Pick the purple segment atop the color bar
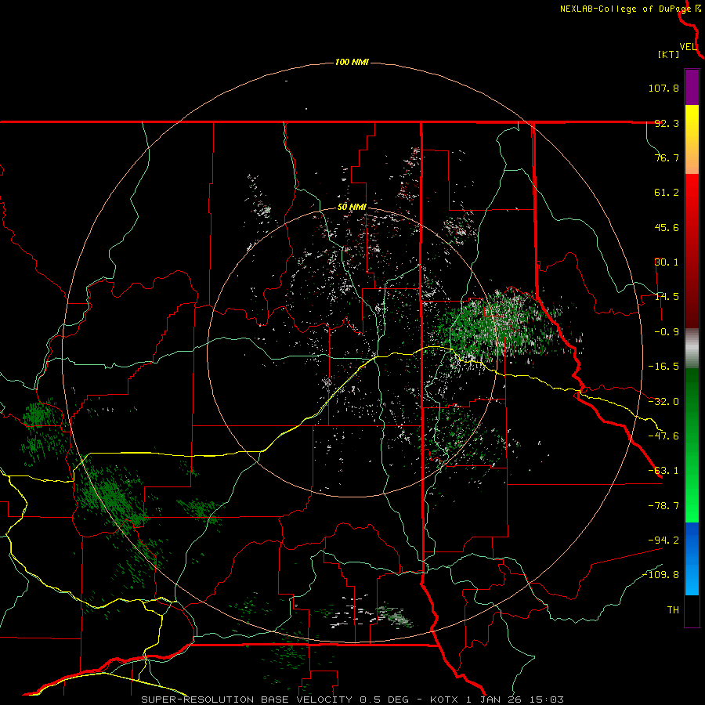This screenshot has width=705, height=705. click(x=692, y=87)
